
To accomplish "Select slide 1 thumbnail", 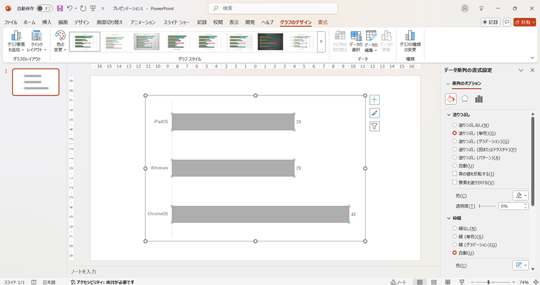I will [x=36, y=82].
